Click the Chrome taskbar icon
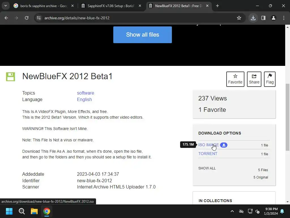290x218 pixels. (x=47, y=211)
